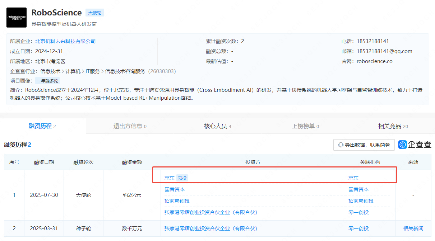Click 零一创投 in the 种子轮 row
Image resolution: width=435 pixels, height=241 pixels.
[358, 228]
